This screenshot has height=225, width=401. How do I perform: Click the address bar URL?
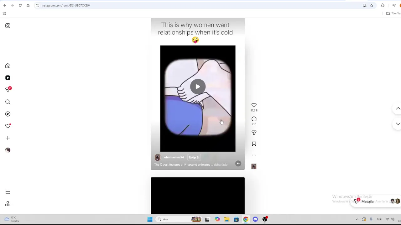point(66,5)
